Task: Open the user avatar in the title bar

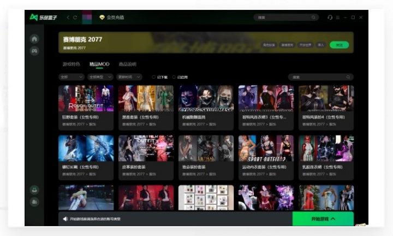Action: pyautogui.click(x=87, y=17)
